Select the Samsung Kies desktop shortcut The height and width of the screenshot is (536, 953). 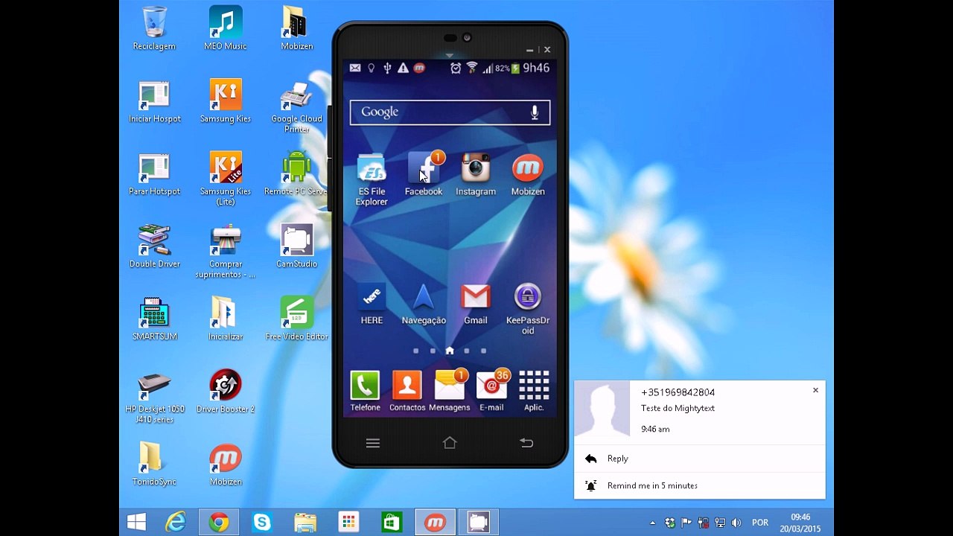[226, 102]
